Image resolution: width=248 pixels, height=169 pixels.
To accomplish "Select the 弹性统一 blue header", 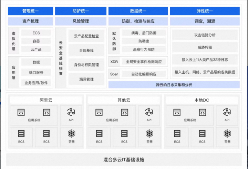I will click(x=205, y=11).
